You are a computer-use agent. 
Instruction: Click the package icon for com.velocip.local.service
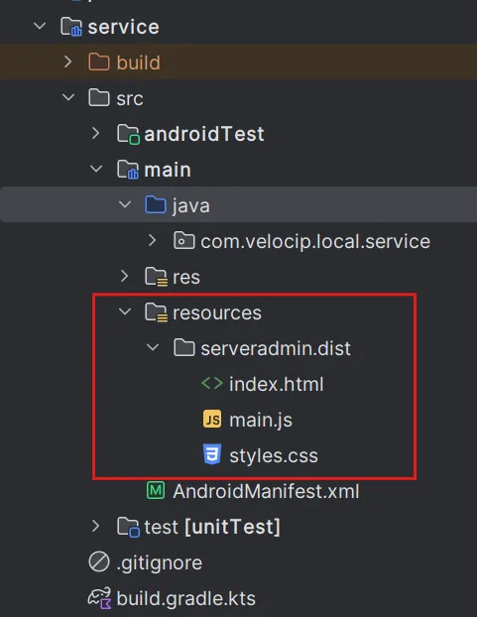(184, 240)
